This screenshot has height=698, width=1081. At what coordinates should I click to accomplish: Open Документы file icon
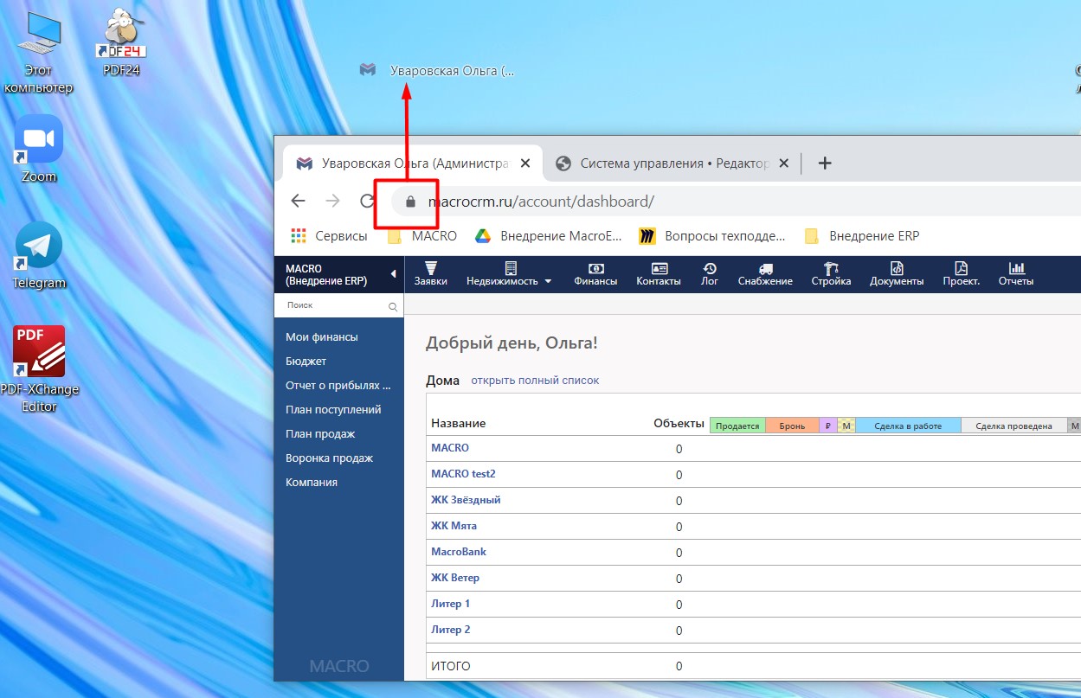coord(897,269)
